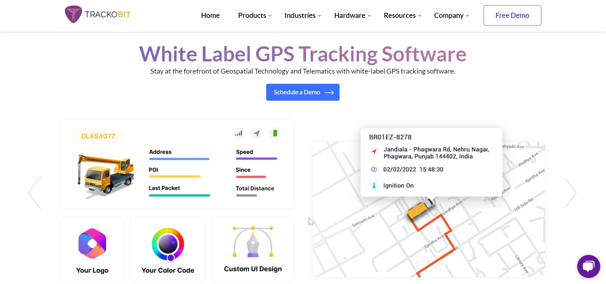Viewport: 606px width, 284px height.
Task: Click the Your Logo card label
Action: click(x=92, y=271)
